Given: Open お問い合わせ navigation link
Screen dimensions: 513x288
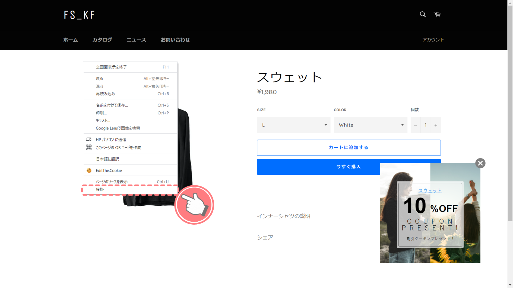Looking at the screenshot, I should click(x=175, y=40).
